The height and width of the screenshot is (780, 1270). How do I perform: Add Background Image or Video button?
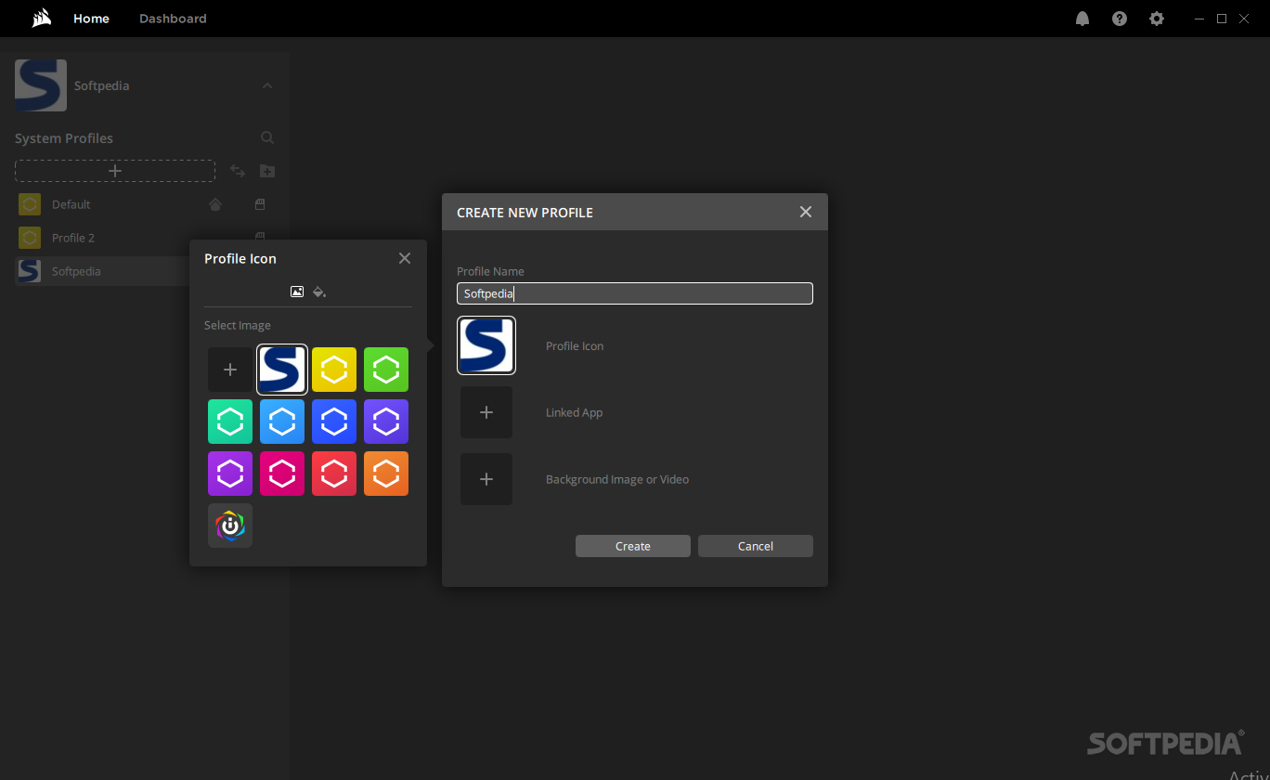coord(486,479)
